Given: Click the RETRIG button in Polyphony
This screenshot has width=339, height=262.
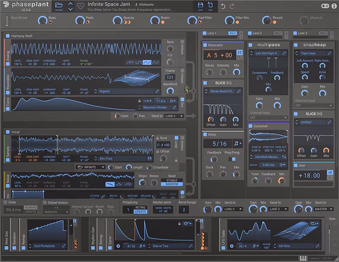Looking at the screenshot, I should (140, 207).
